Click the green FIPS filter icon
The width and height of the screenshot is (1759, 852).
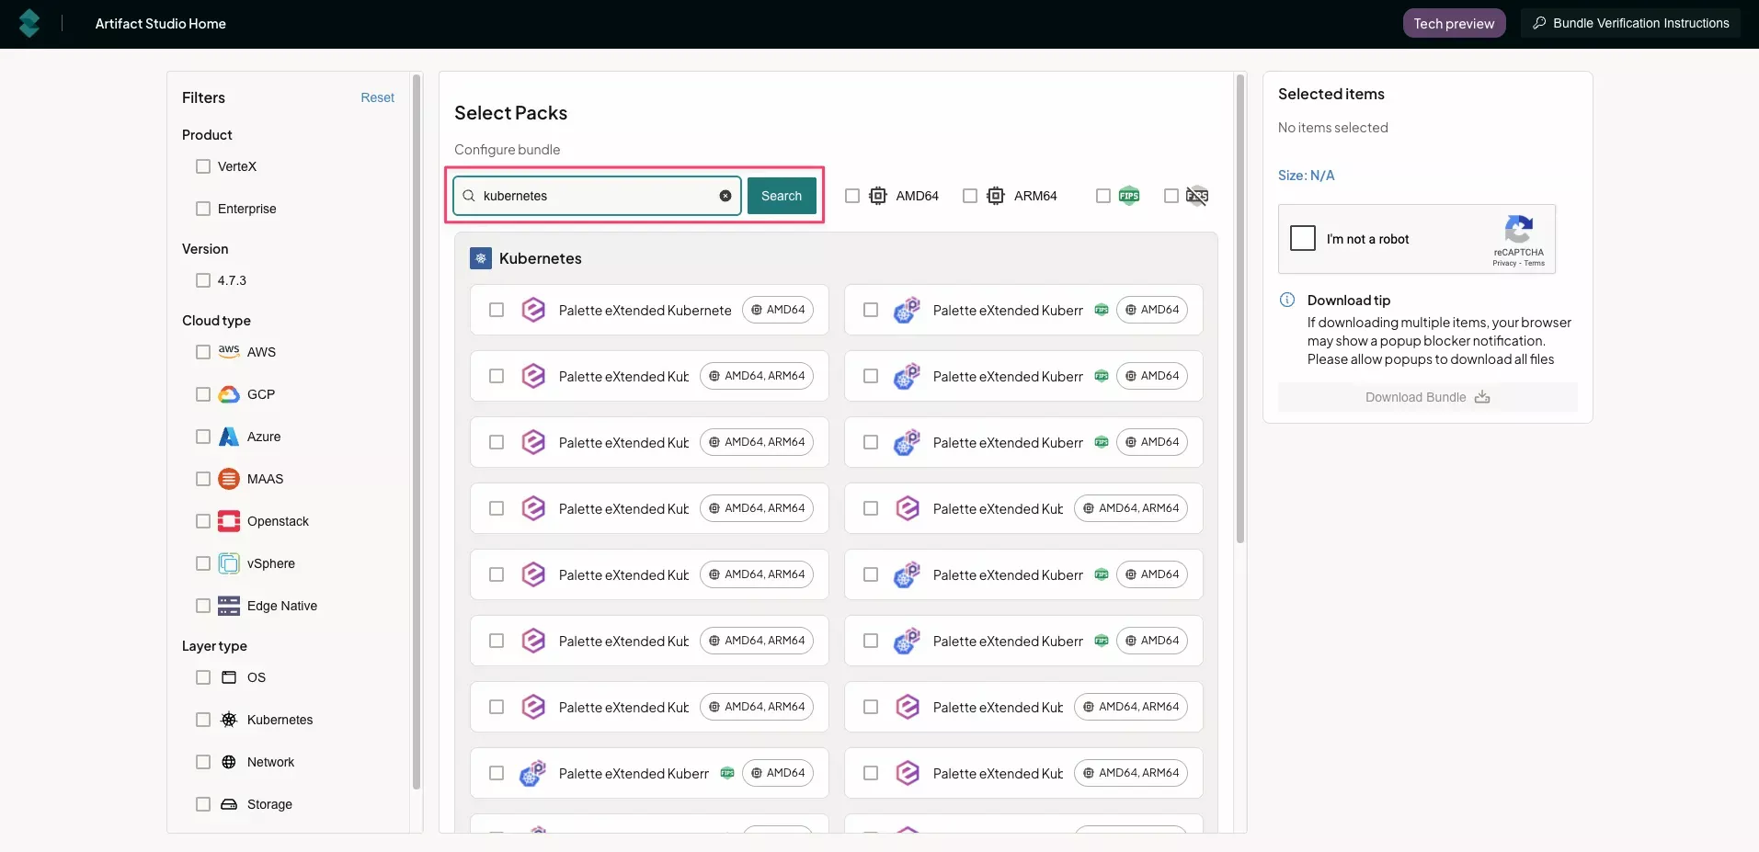(1128, 195)
